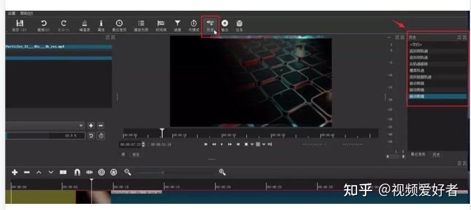Click the player scrub bar playhead
This screenshot has height=210, width=471.
click(162, 133)
